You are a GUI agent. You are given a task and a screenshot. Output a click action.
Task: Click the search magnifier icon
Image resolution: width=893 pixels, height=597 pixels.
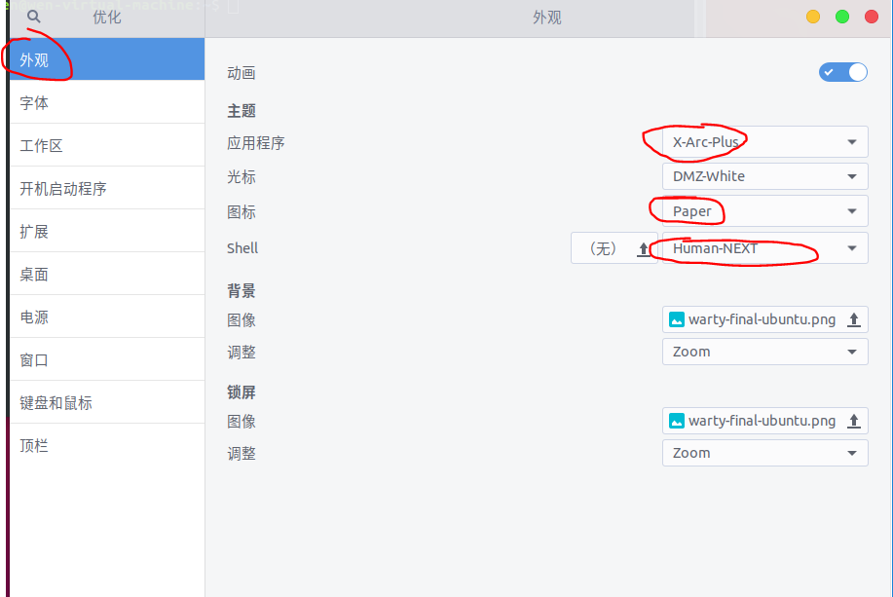pyautogui.click(x=34, y=17)
